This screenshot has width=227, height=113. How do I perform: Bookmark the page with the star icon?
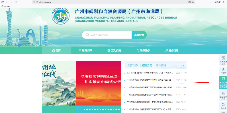pos(193,2)
